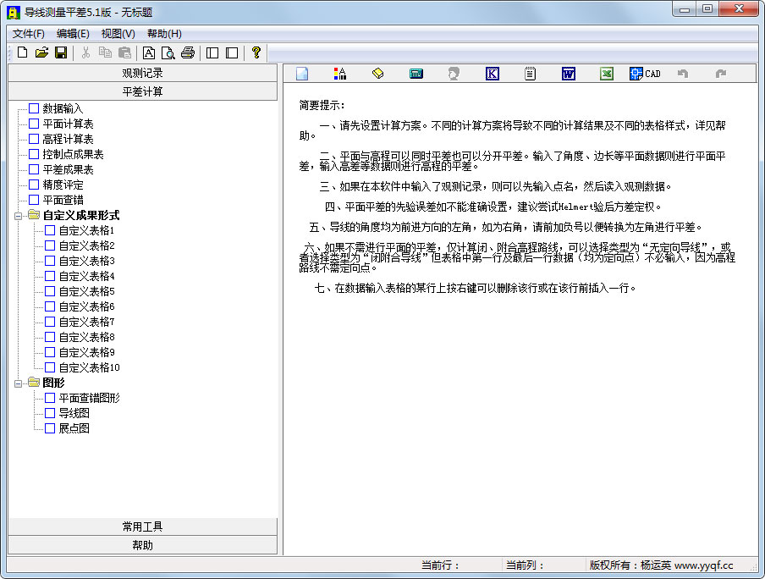Click the yellow question mark help icon
Viewport: 765px width, 579px height.
256,52
